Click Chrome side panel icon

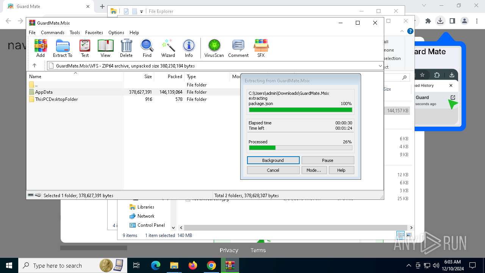[x=452, y=21]
